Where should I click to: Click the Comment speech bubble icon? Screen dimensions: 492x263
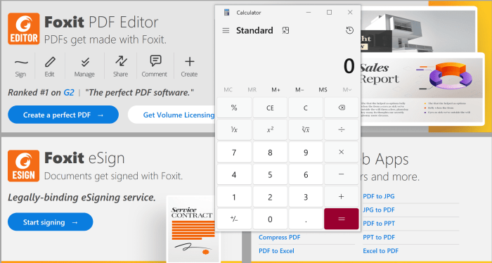[x=155, y=61]
